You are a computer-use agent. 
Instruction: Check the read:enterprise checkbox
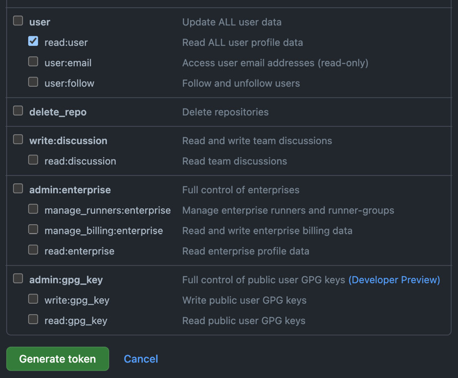click(x=33, y=250)
